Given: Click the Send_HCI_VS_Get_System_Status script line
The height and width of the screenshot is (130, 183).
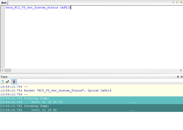Looking at the screenshot, I should pyautogui.click(x=38, y=8).
